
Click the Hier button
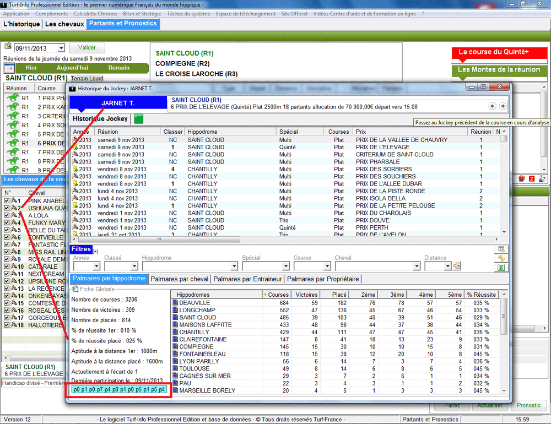point(31,68)
